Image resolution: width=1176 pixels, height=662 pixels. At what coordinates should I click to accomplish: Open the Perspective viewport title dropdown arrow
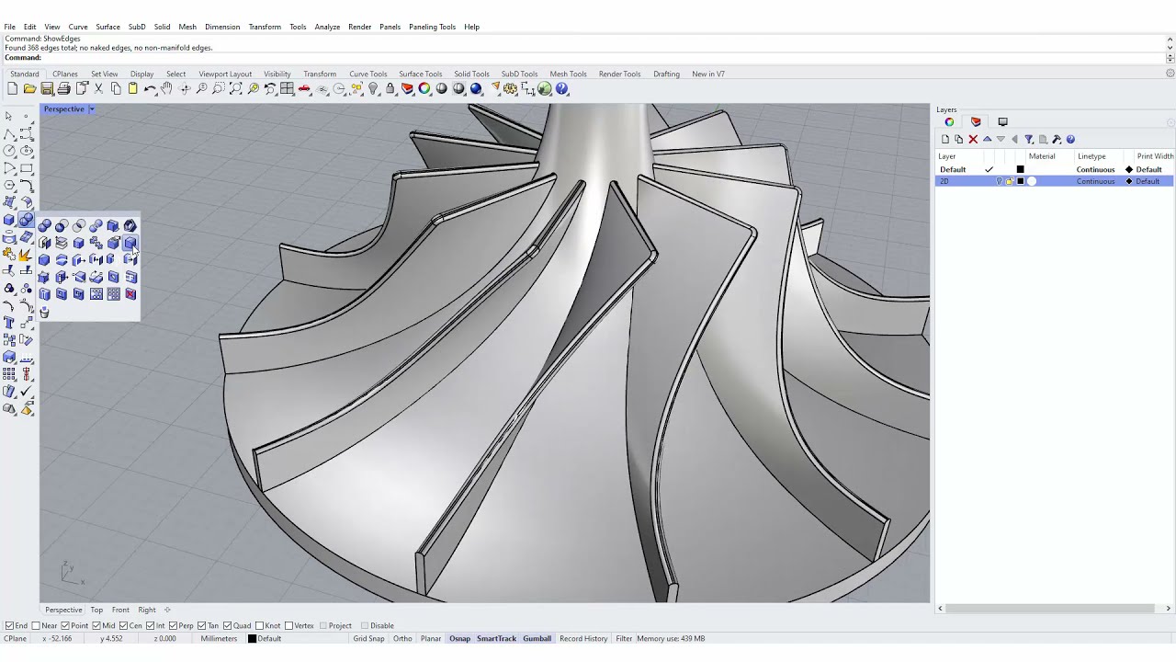(91, 109)
